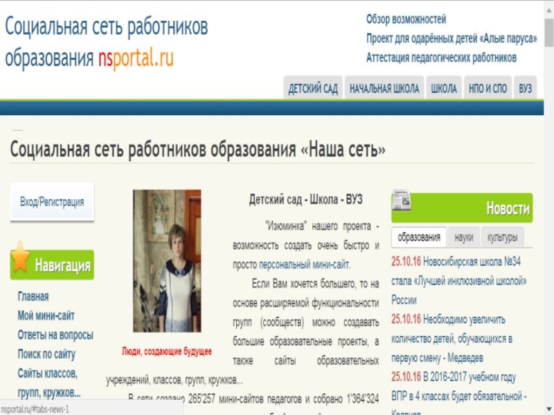The width and height of the screenshot is (554, 415).
Task: Select the образования news tab
Action: 419,237
